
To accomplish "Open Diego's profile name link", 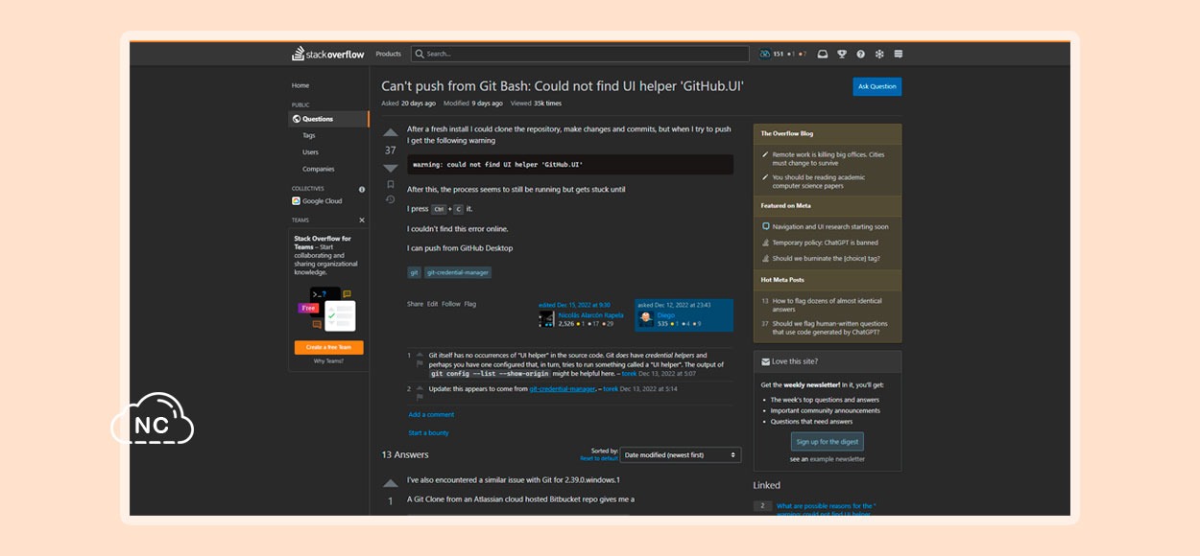I will (665, 315).
